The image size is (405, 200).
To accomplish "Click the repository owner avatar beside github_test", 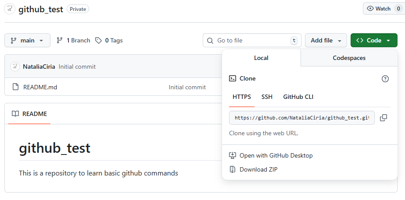I will (x=10, y=9).
